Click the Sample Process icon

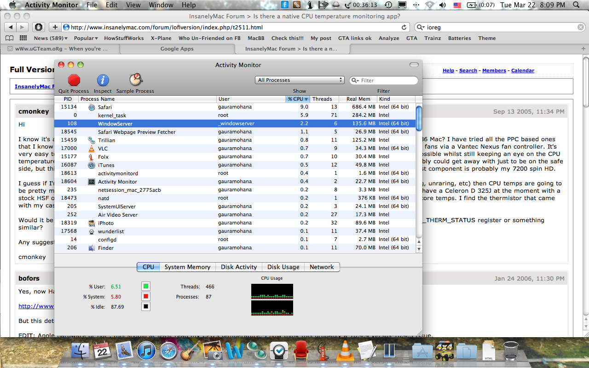(x=135, y=80)
